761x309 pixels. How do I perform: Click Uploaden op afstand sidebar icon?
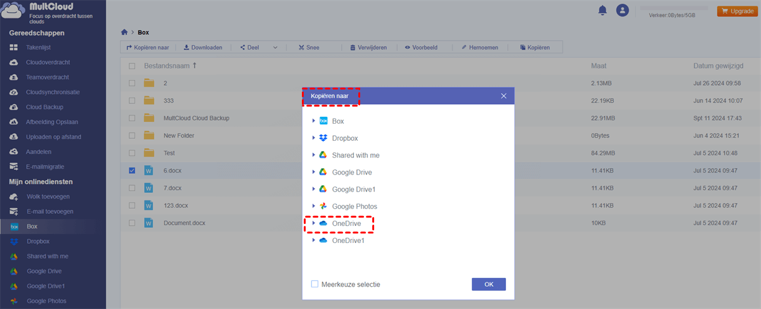[x=14, y=137]
